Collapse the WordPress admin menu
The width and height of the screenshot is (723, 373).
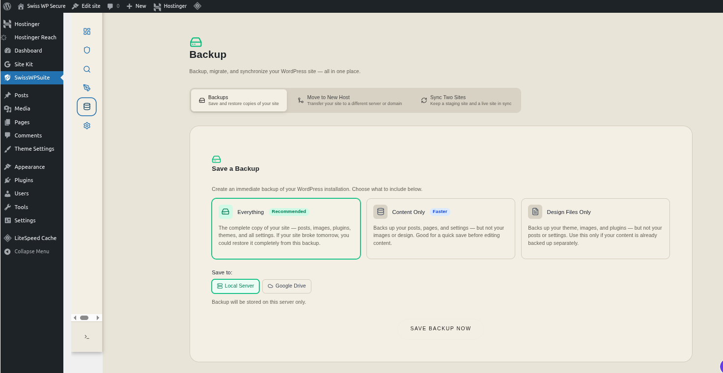coord(31,251)
